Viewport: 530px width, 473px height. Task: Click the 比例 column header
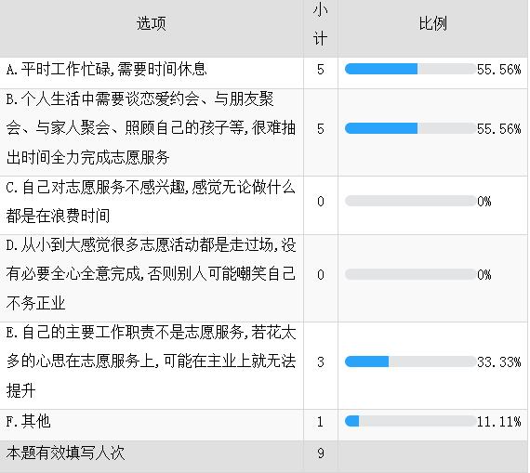click(432, 23)
